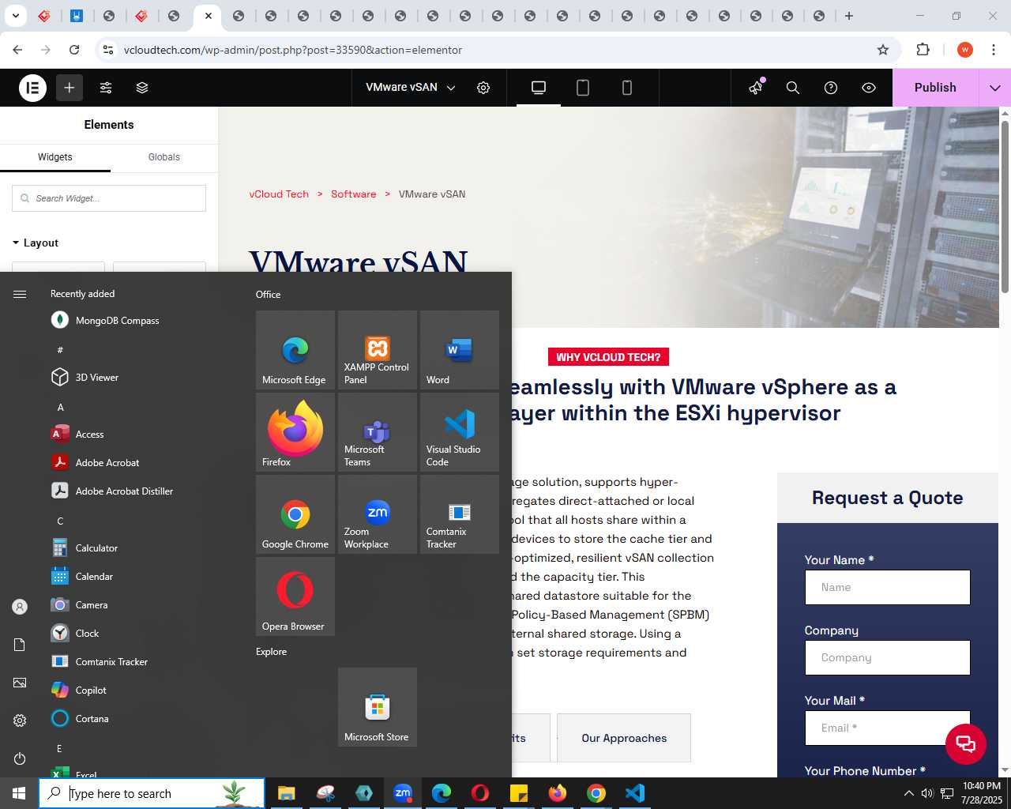
Task: Switch to desktop responsive view
Action: 539,88
